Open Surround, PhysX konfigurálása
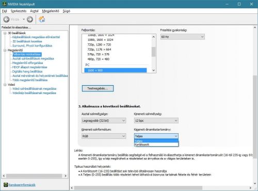 (32, 45)
